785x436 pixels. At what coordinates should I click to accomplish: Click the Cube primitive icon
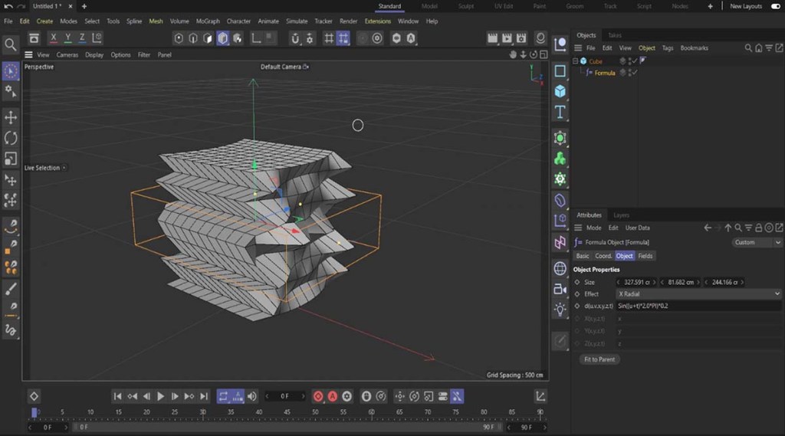[560, 91]
